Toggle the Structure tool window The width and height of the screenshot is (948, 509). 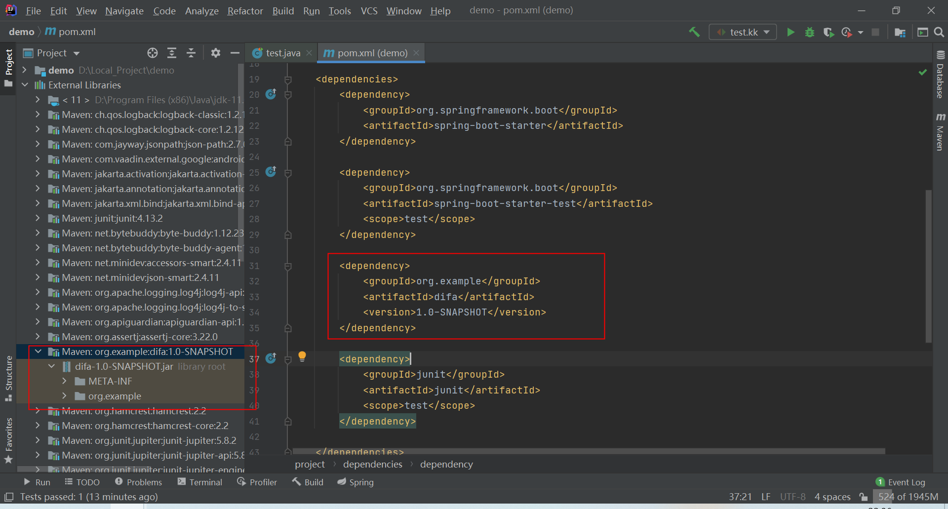pyautogui.click(x=8, y=379)
